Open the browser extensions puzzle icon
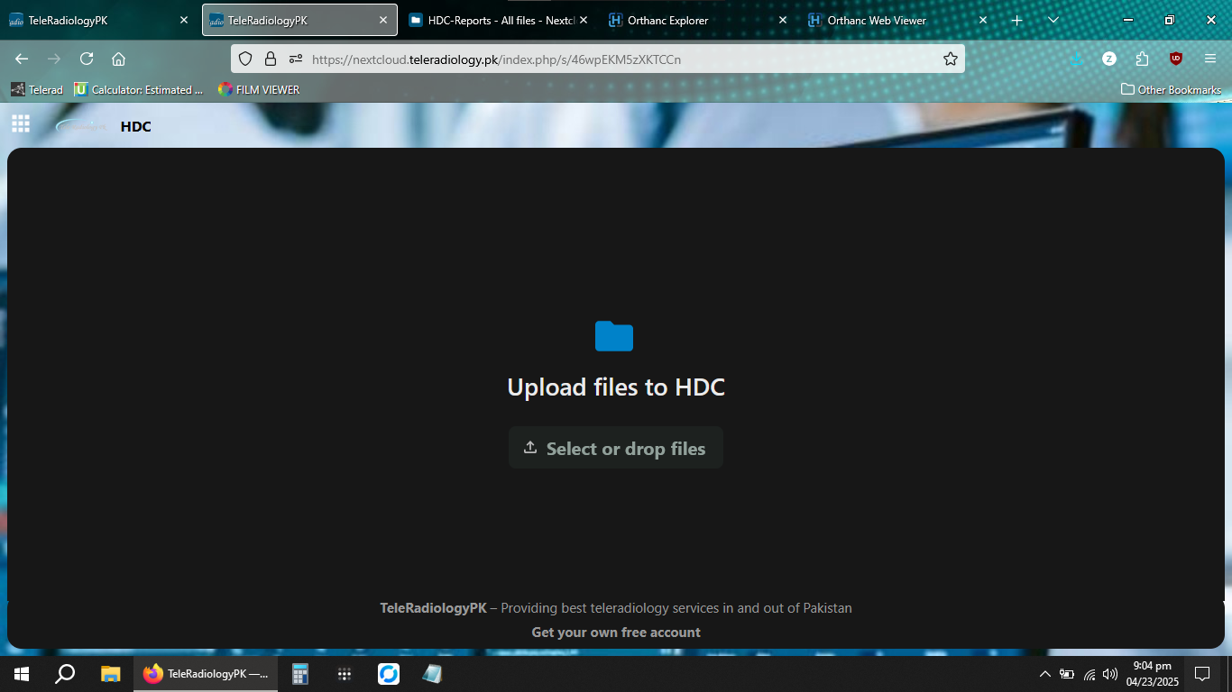The image size is (1232, 692). [x=1143, y=59]
